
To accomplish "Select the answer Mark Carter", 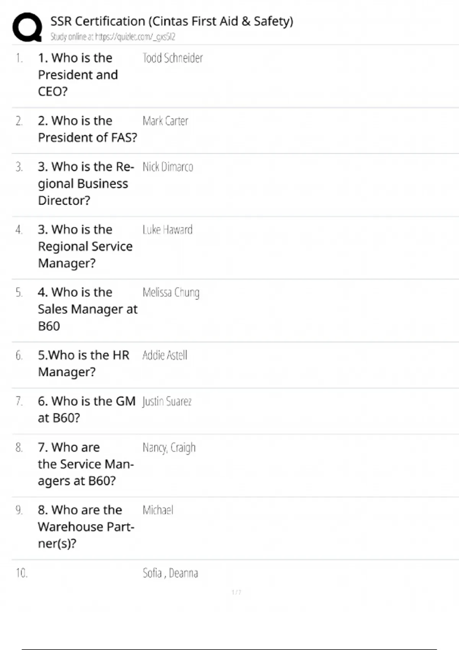I will click(165, 121).
